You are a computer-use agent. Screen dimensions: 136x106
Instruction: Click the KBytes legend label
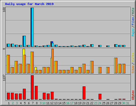(x=133, y=95)
